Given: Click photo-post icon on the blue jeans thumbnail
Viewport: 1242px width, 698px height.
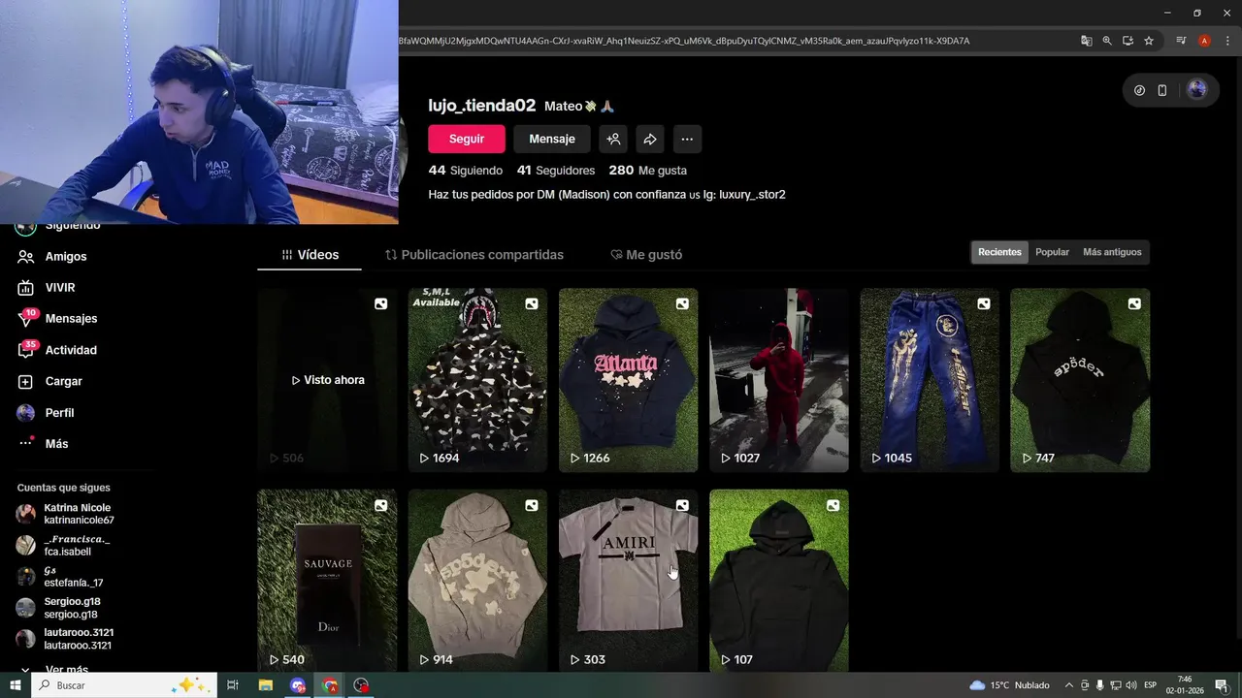Looking at the screenshot, I should 984,304.
